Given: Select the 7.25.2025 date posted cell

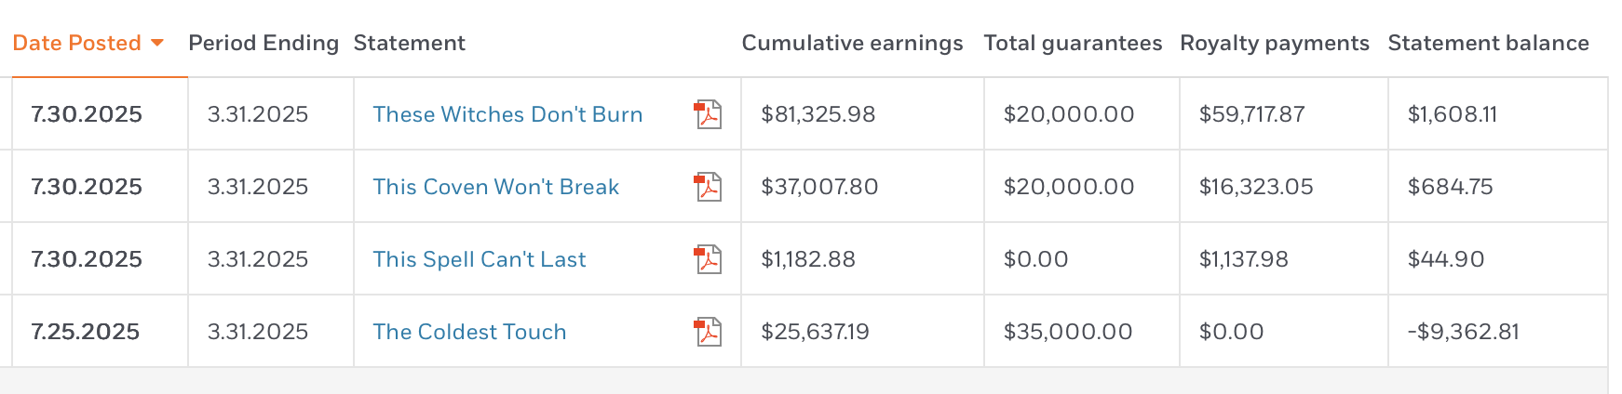Looking at the screenshot, I should (x=86, y=332).
